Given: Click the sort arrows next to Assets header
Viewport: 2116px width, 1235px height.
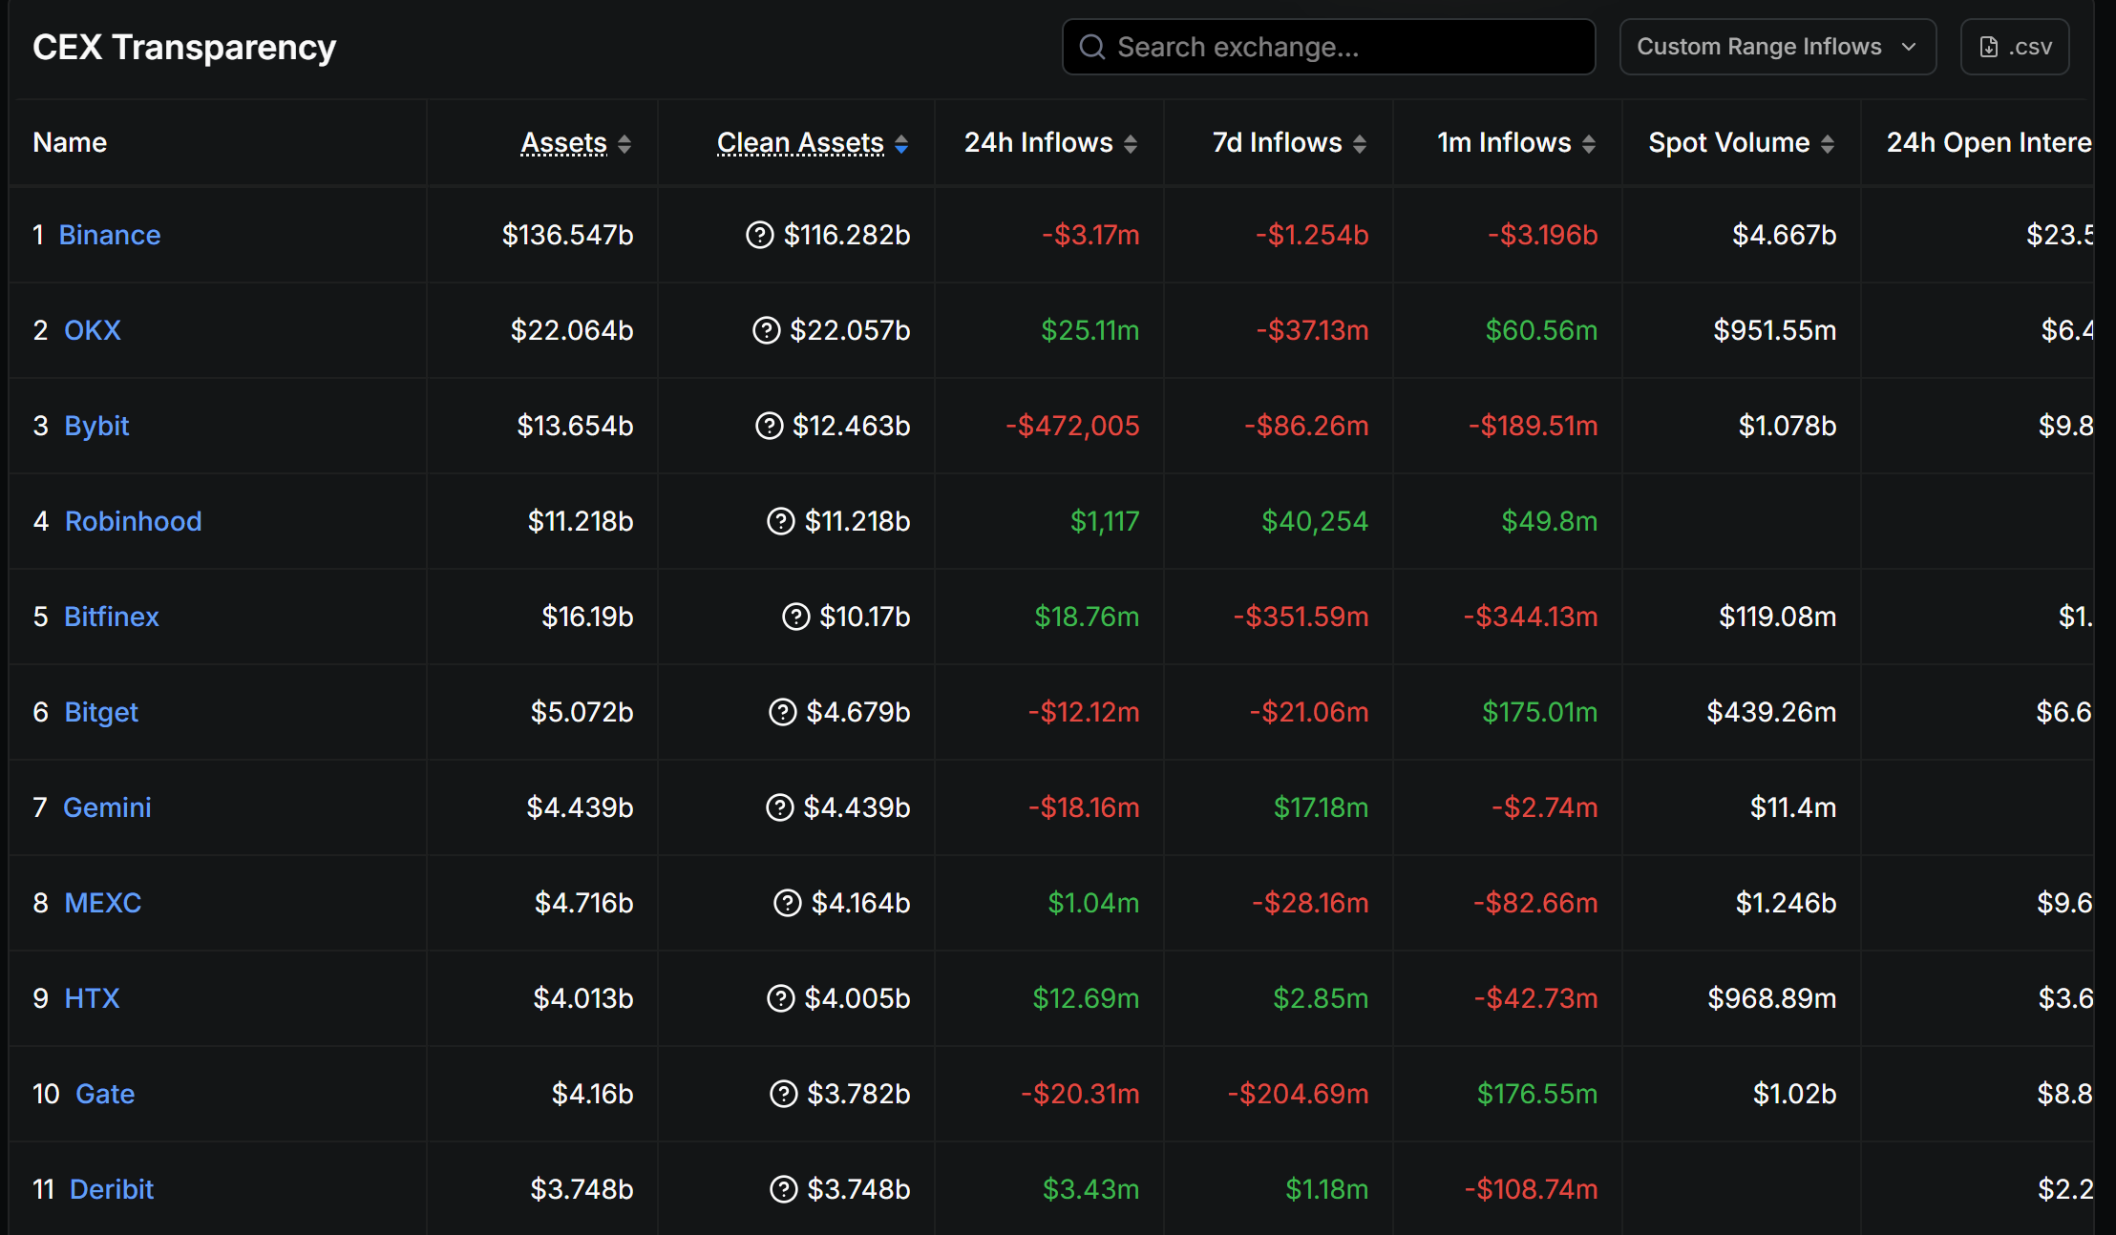Looking at the screenshot, I should click(624, 144).
